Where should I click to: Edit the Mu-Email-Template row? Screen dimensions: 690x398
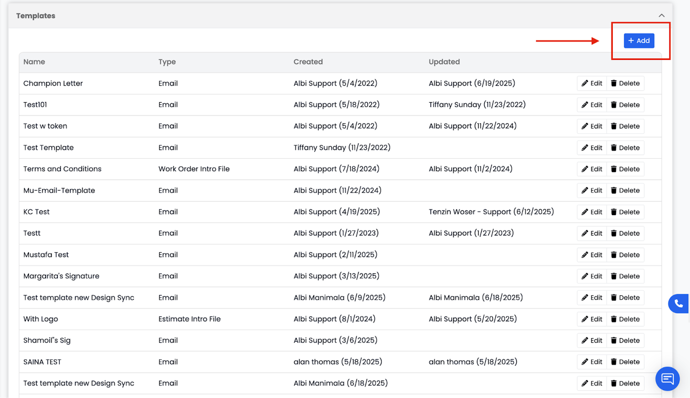[x=592, y=191]
